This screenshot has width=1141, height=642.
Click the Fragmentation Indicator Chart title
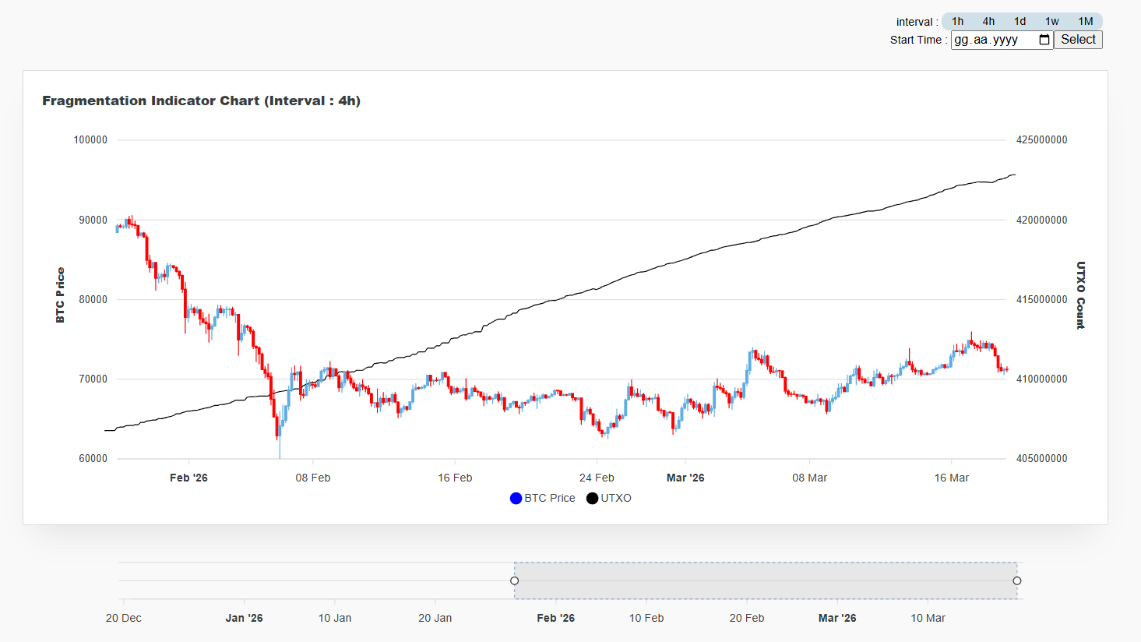click(x=201, y=101)
